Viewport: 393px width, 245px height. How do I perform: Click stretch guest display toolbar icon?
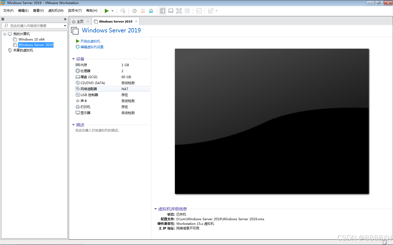click(211, 11)
